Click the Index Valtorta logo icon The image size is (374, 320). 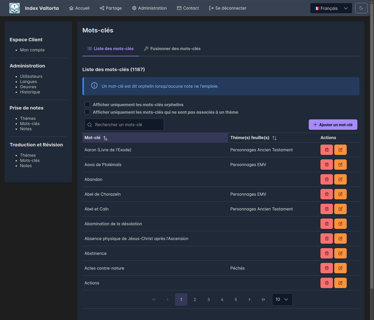point(15,8)
